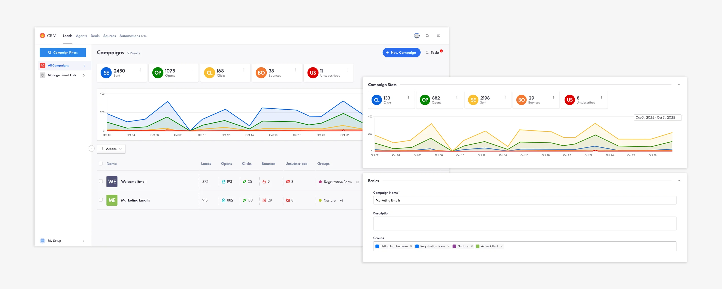
Task: Open the Automations section
Action: pos(130,36)
